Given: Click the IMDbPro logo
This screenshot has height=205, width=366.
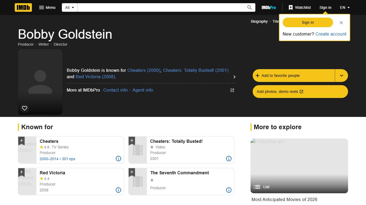Looking at the screenshot, I should click(268, 7).
